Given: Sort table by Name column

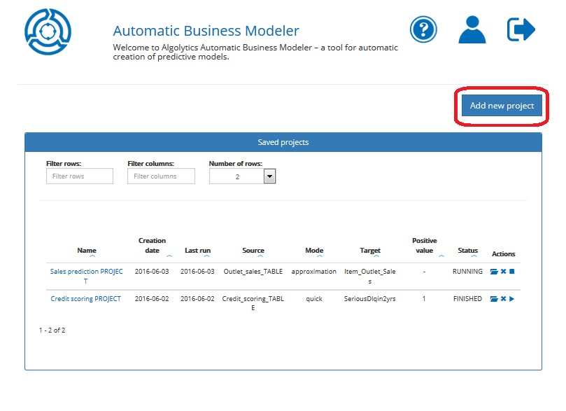Looking at the screenshot, I should coord(87,251).
